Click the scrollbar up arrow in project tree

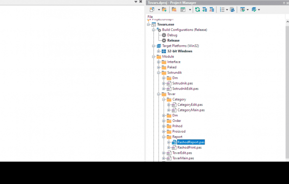tap(287, 22)
